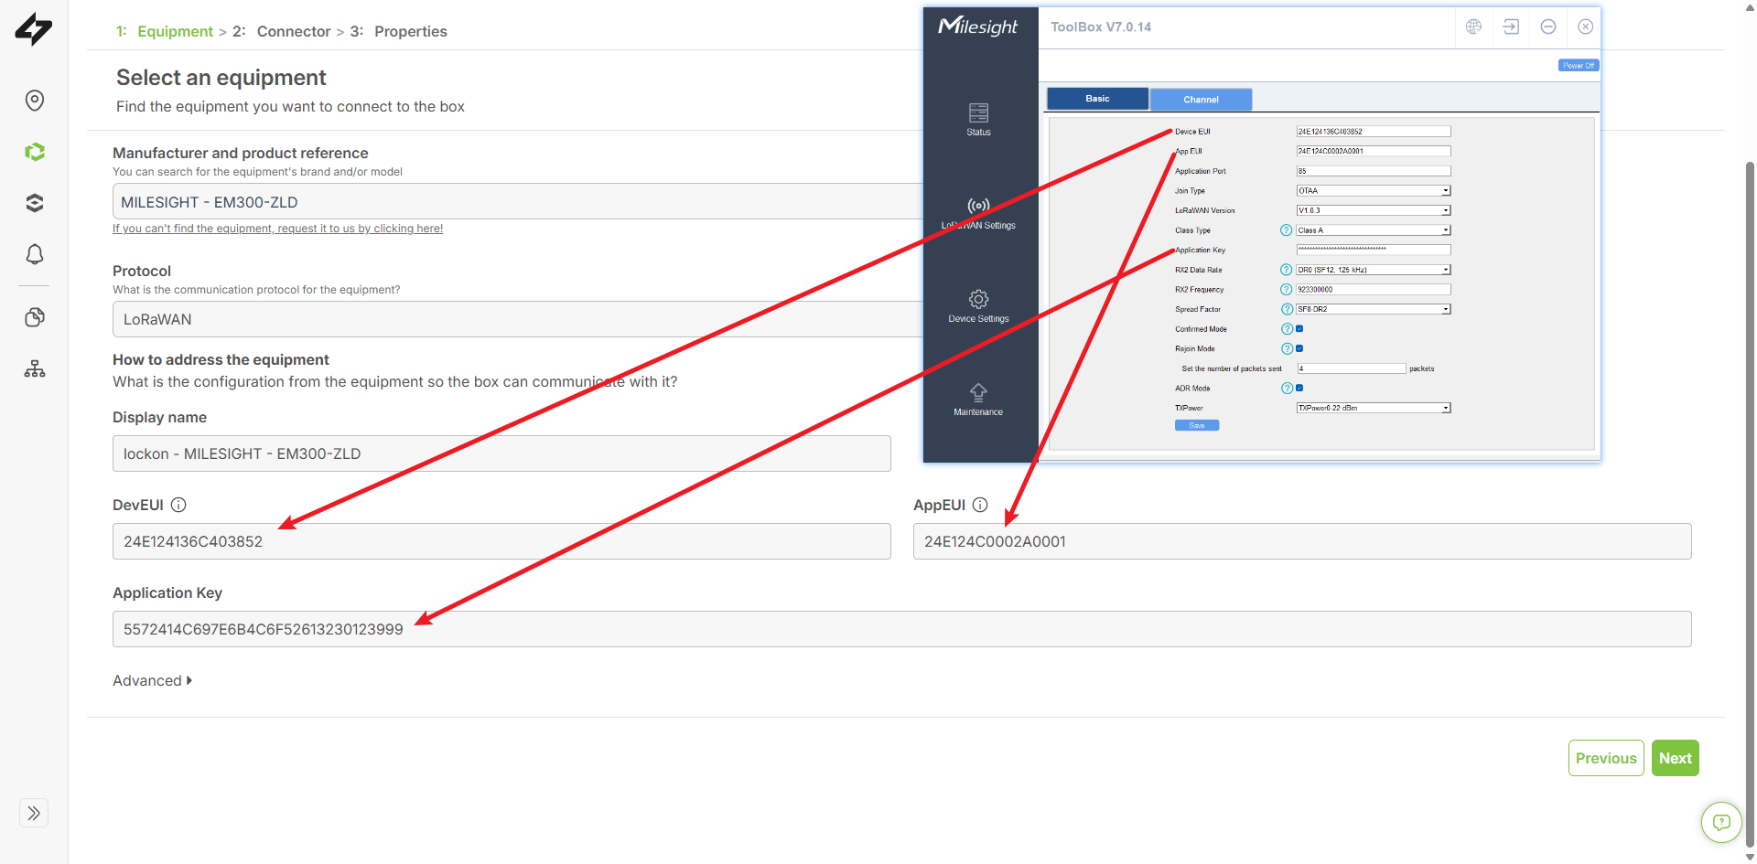1757x864 pixels.
Task: Click the App EUI field in ToolBox
Action: [x=1374, y=151]
